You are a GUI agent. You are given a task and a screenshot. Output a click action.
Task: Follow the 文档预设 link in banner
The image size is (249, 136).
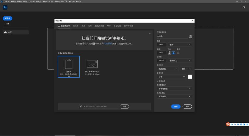point(108,44)
